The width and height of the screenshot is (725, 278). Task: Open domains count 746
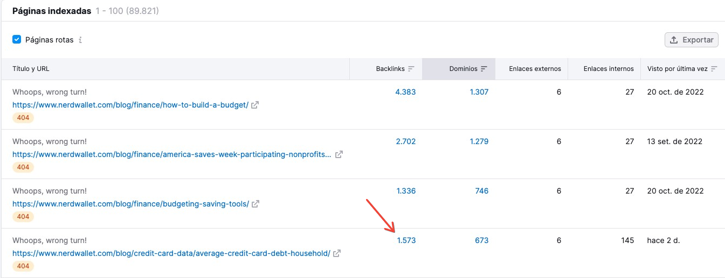tap(481, 191)
